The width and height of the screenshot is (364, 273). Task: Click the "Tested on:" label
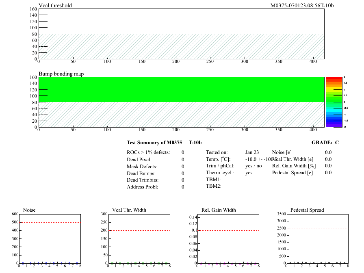tap(217, 152)
